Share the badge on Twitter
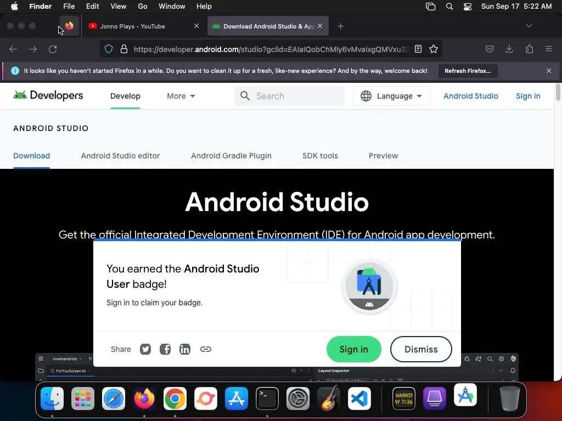 click(145, 349)
